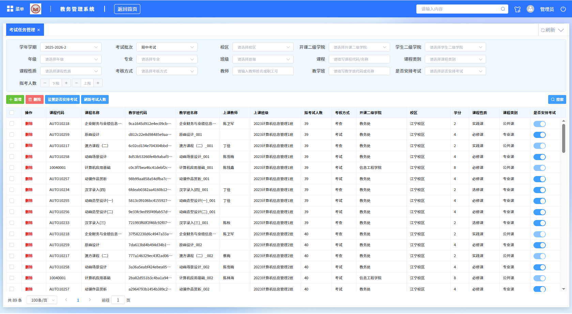Click the minus icon of 下限 stepper

coord(45,83)
